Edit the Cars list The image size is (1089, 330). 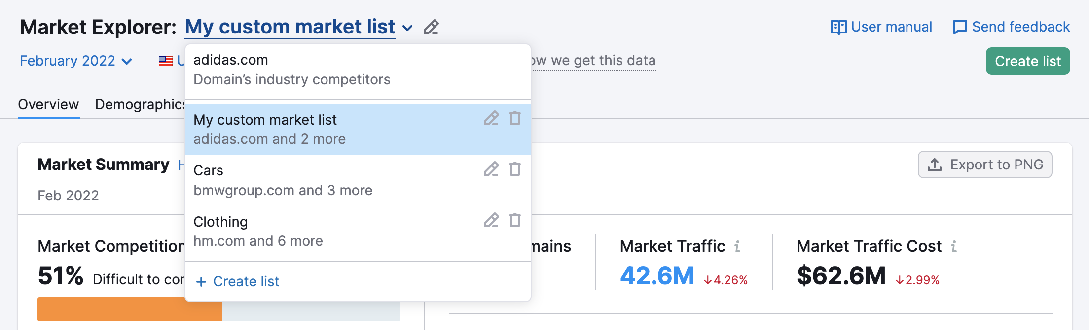(491, 169)
